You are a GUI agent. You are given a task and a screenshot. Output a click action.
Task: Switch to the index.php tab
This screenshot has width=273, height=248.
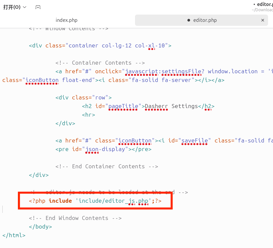tap(66, 20)
